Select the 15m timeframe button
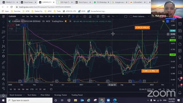 [x=36, y=17]
